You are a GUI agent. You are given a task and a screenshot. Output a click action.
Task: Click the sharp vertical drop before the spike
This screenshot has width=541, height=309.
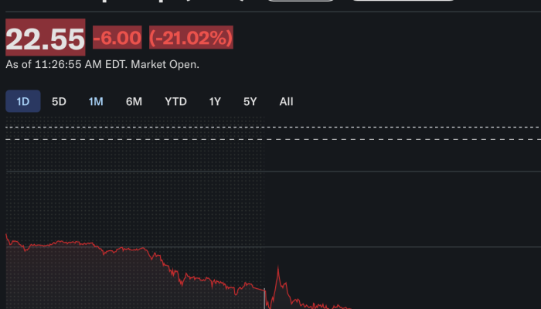point(265,297)
